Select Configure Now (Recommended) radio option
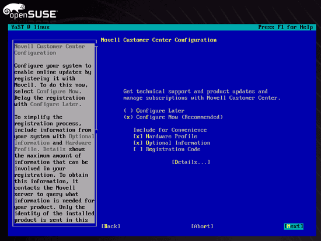The height and width of the screenshot is (241, 321). click(x=173, y=117)
